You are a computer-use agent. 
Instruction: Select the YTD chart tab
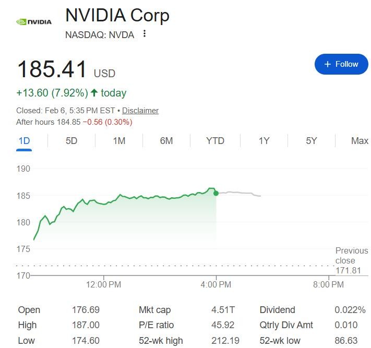click(x=215, y=141)
